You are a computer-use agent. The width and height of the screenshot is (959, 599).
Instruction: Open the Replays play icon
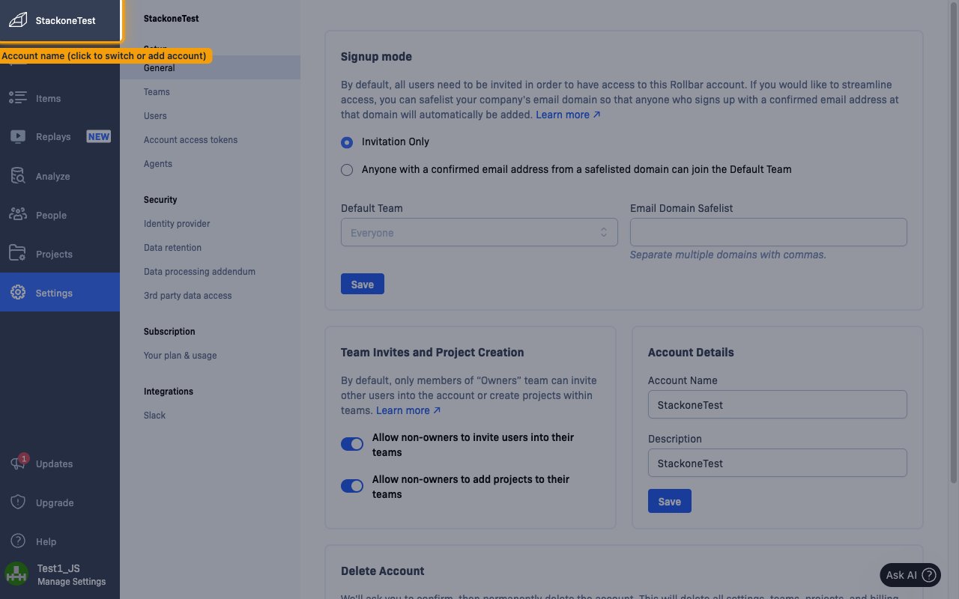pos(18,137)
